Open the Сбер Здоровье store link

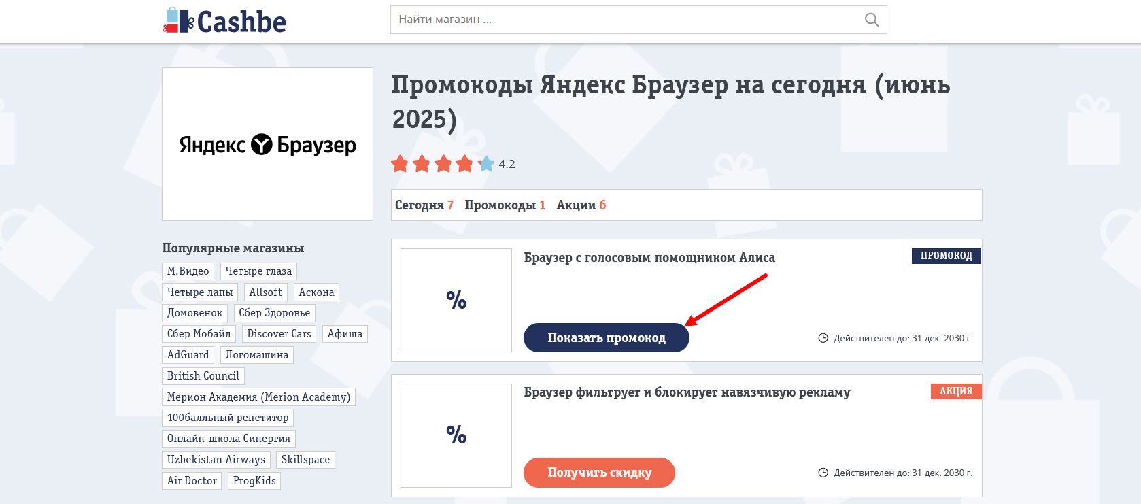pos(275,313)
